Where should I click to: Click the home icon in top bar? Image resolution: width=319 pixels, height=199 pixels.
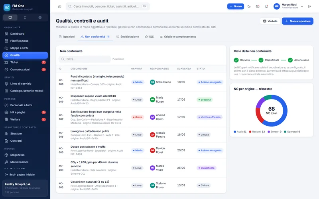[59, 6]
